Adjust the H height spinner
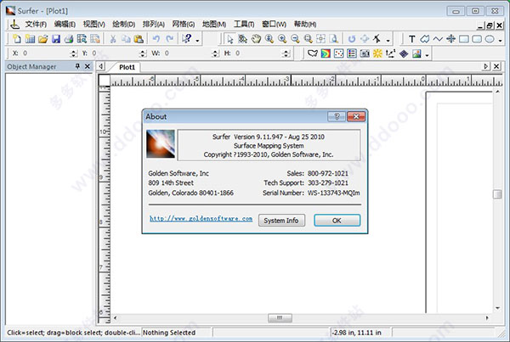Image resolution: width=510 pixels, height=342 pixels. [286, 53]
